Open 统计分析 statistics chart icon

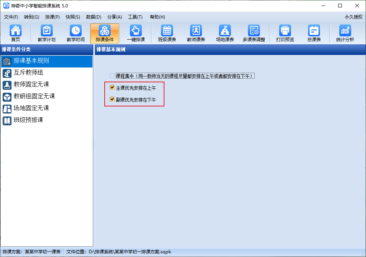(x=345, y=33)
